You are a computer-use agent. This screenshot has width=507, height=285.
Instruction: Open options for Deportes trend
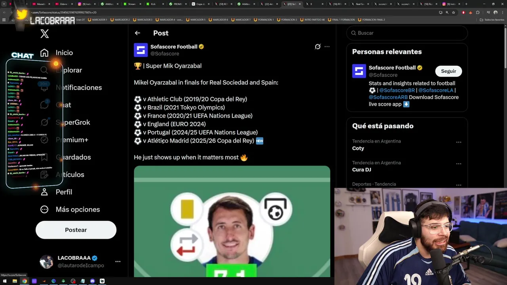(x=458, y=185)
